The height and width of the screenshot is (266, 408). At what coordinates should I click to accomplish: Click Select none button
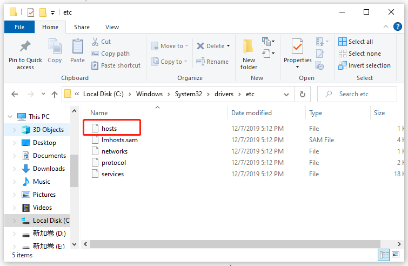[359, 54]
